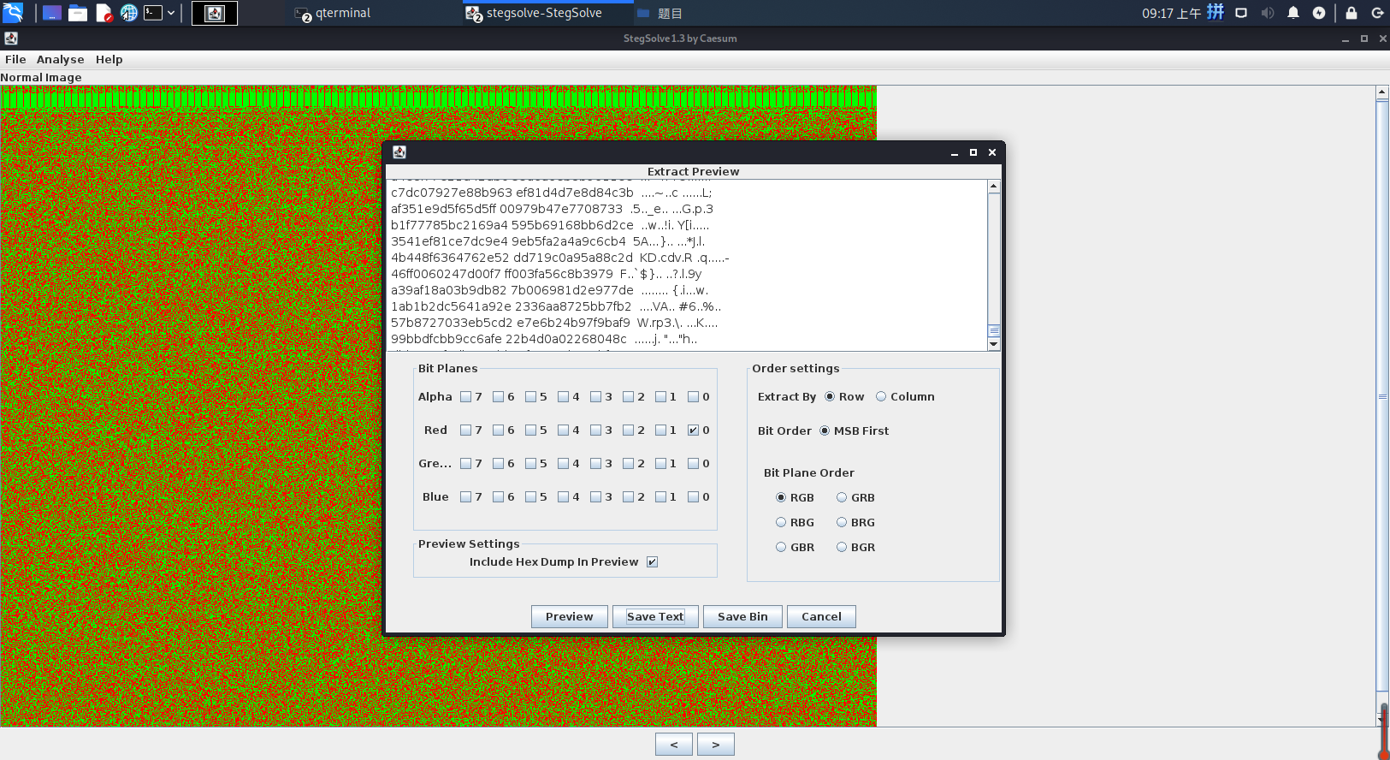This screenshot has height=760, width=1390.
Task: Go to previous image mode with <
Action: 674,745
